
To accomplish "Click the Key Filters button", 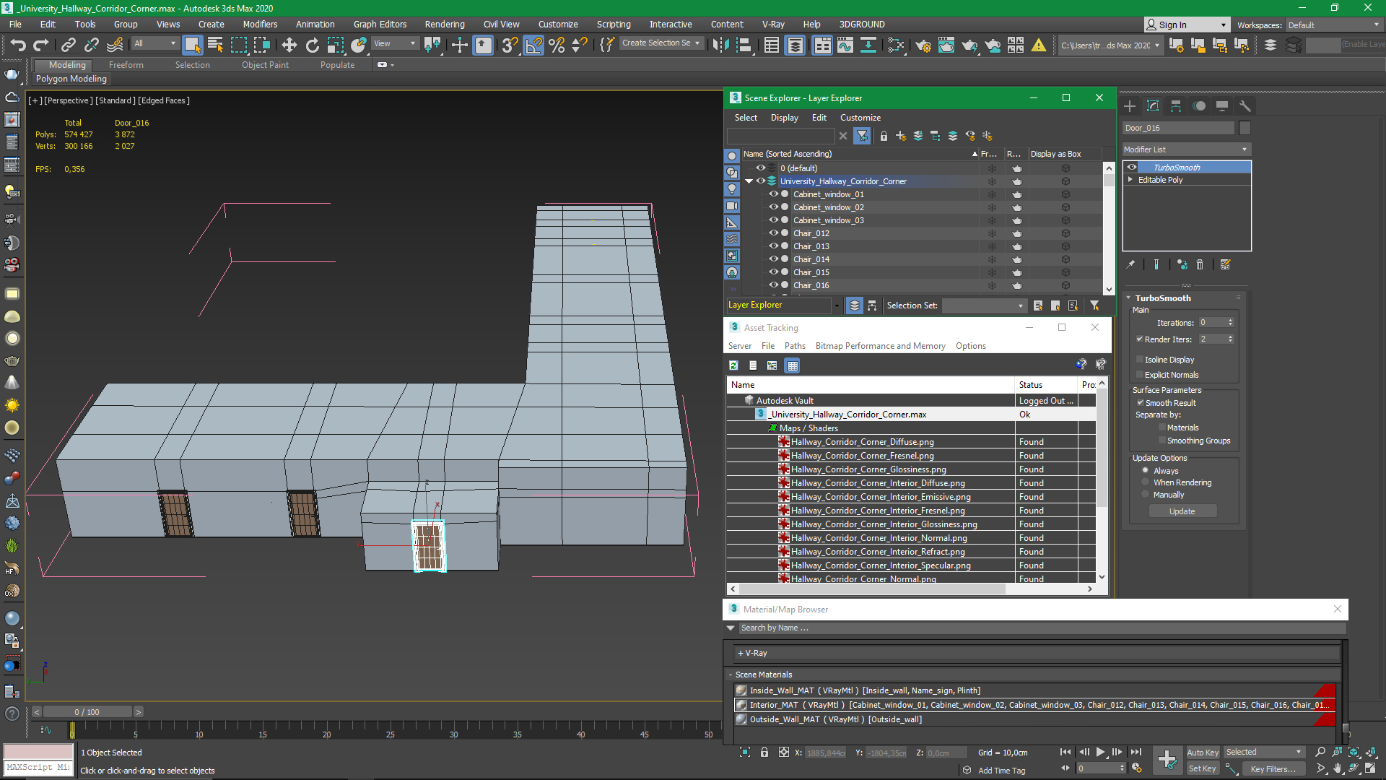I will pos(1273,769).
